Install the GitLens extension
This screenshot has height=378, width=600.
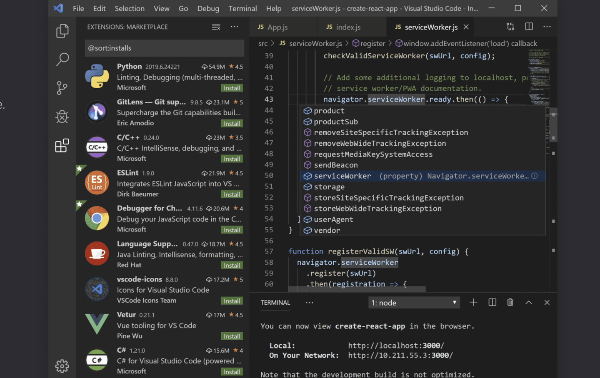point(232,123)
